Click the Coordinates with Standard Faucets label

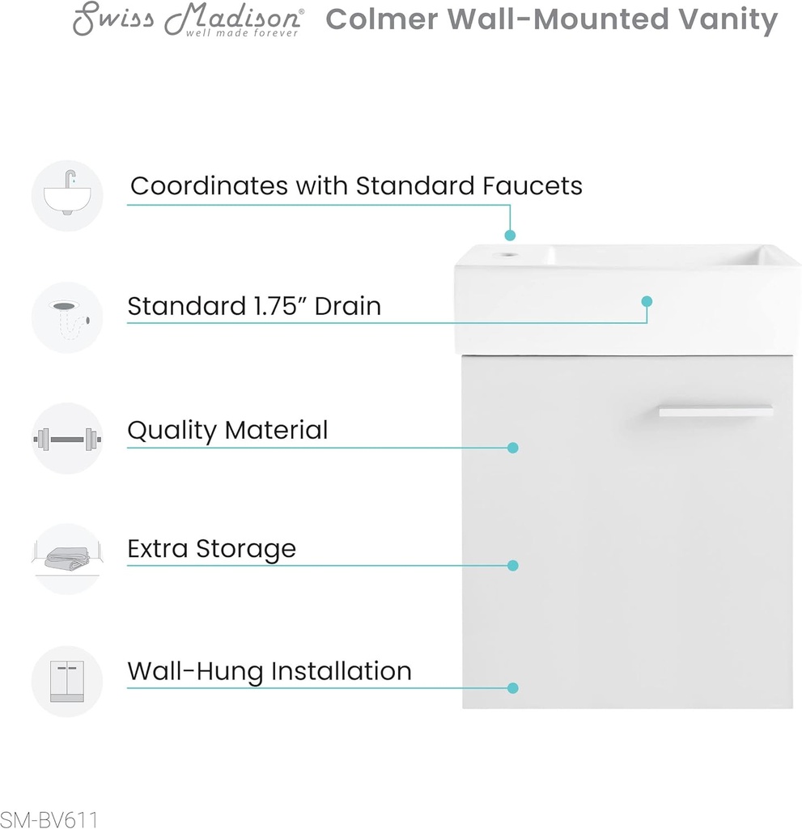point(356,185)
